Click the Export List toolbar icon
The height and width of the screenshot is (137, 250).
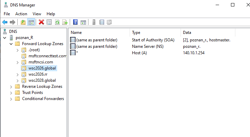coord(65,22)
